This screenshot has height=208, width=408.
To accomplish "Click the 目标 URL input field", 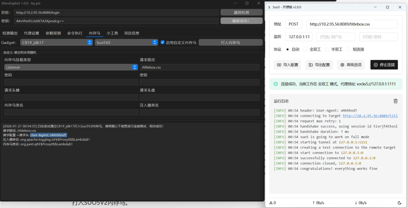I will pyautogui.click(x=117, y=12).
